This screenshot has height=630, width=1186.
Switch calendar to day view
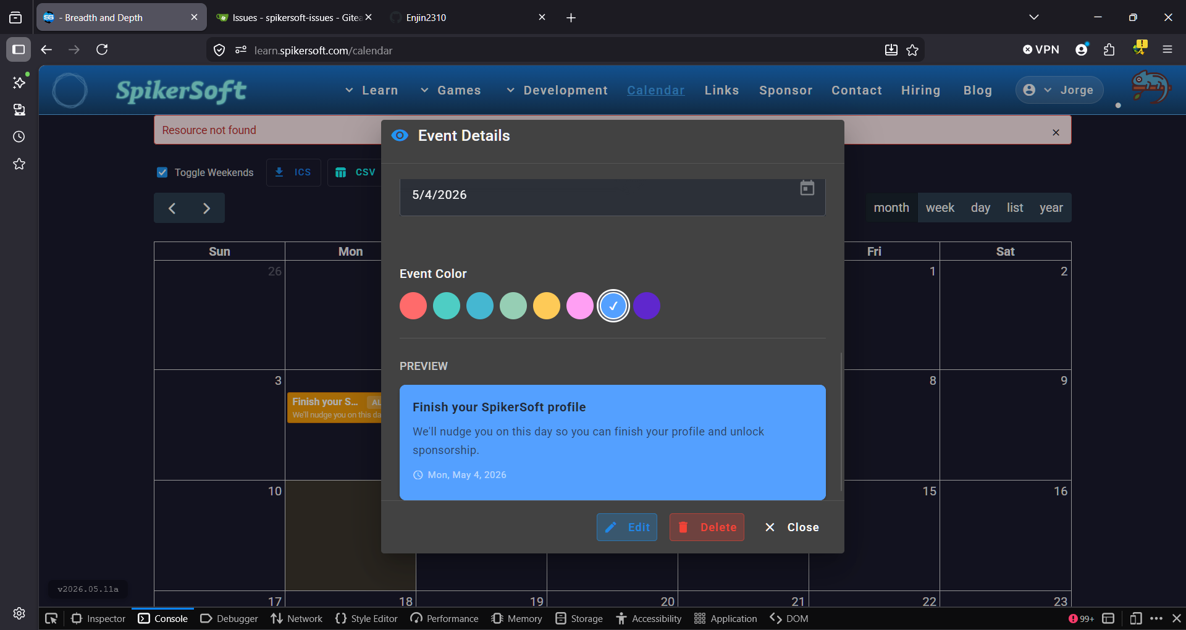[980, 208]
